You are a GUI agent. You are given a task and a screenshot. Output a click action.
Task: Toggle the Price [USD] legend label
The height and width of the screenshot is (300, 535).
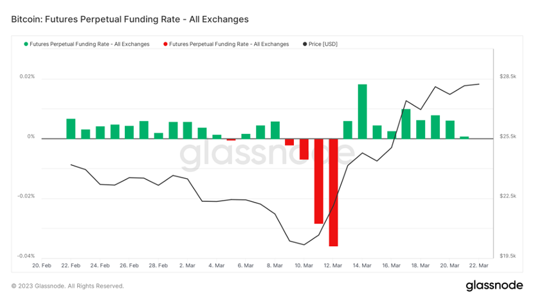click(x=323, y=44)
